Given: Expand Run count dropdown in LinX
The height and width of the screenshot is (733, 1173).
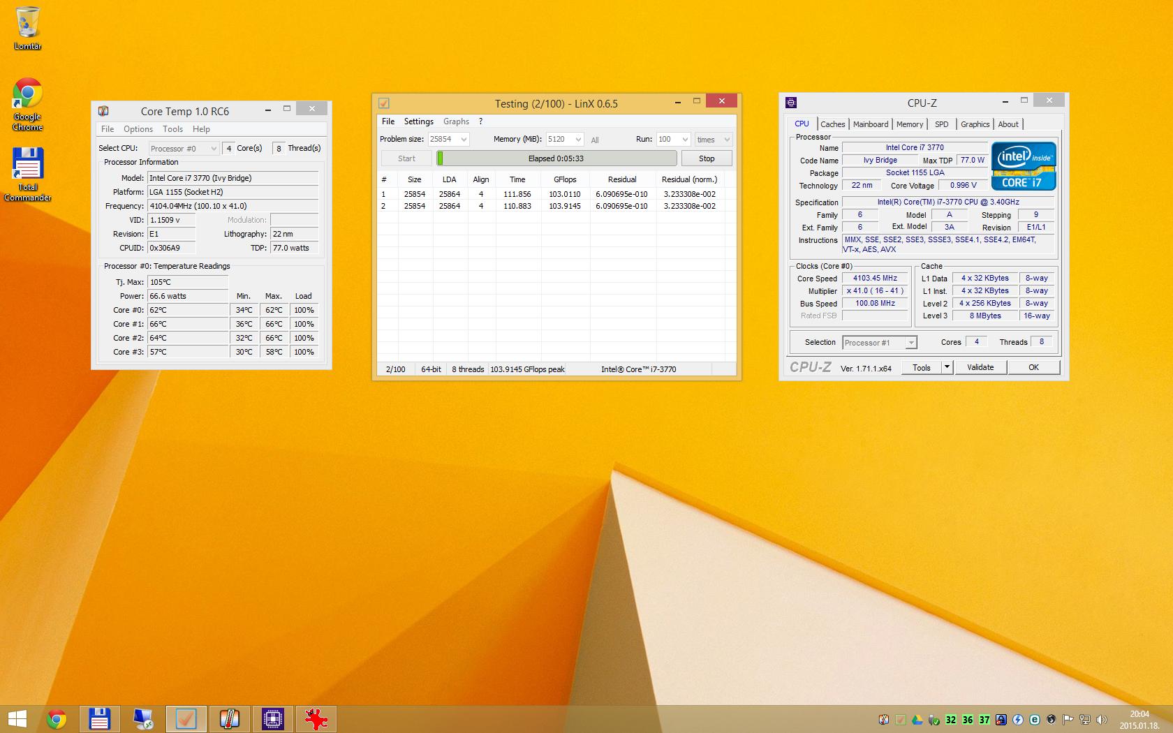Looking at the screenshot, I should (685, 139).
